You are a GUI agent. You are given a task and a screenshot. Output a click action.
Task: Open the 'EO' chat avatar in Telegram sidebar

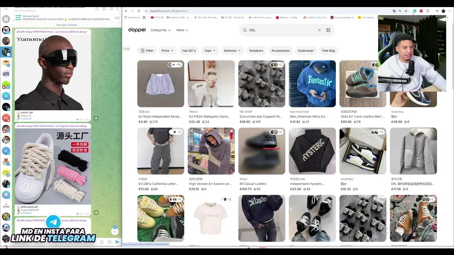(x=6, y=118)
